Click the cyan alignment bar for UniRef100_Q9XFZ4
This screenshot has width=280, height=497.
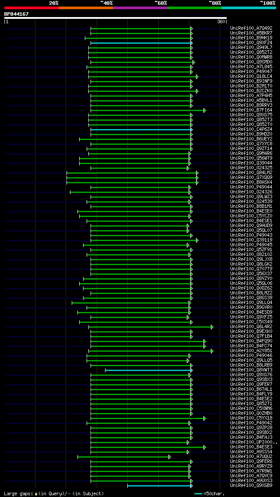141,43
